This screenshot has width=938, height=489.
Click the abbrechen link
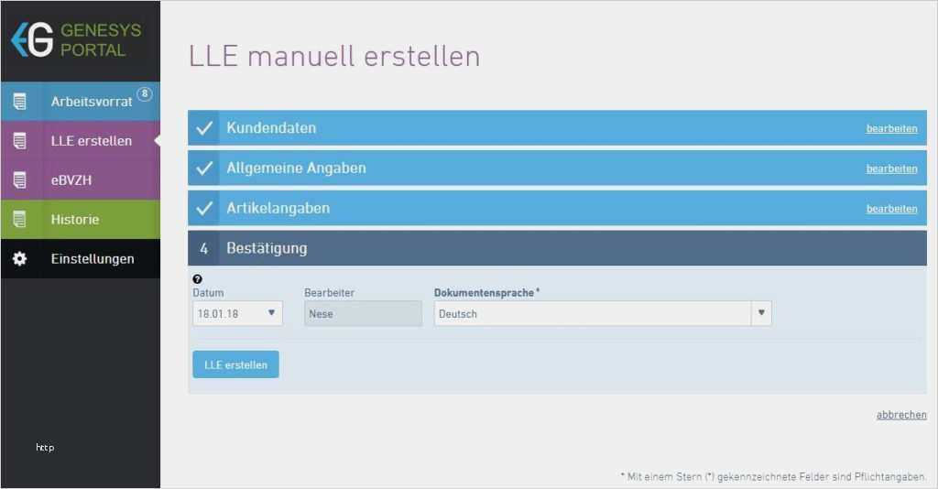click(x=901, y=415)
